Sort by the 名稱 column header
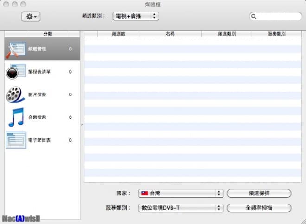 (170, 34)
